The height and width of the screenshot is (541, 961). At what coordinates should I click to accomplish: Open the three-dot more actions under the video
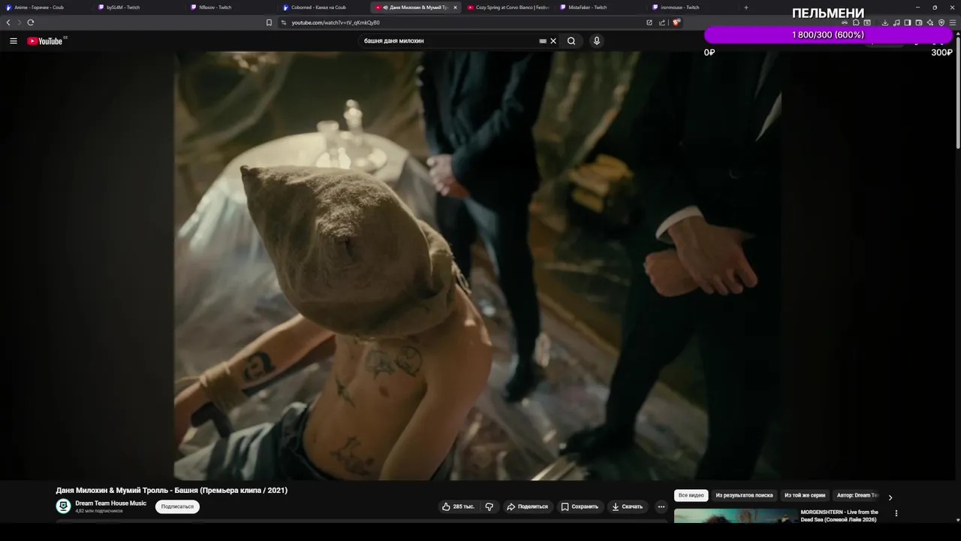point(661,506)
